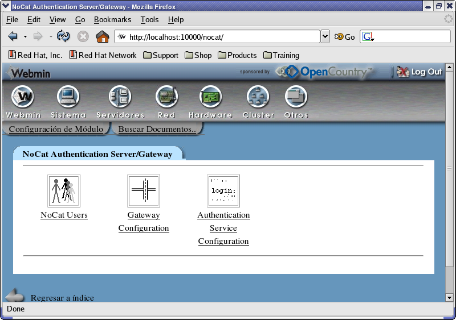Open Configuración de Módulo tab
456x320 pixels.
click(56, 129)
